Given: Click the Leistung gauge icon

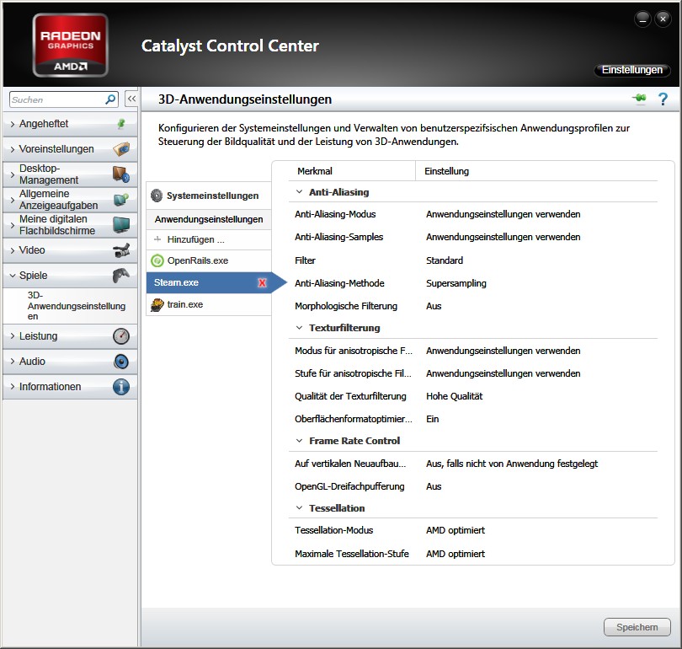Looking at the screenshot, I should pos(121,336).
